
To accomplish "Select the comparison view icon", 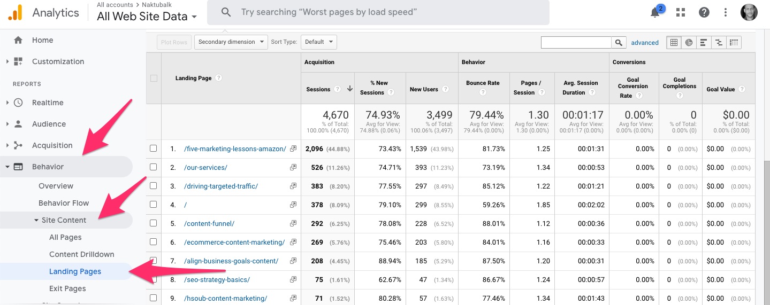I will (719, 42).
